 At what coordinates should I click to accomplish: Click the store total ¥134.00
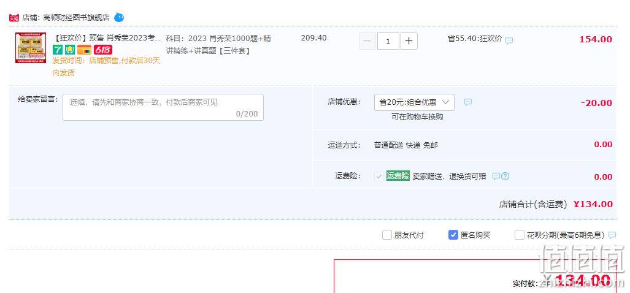point(593,204)
